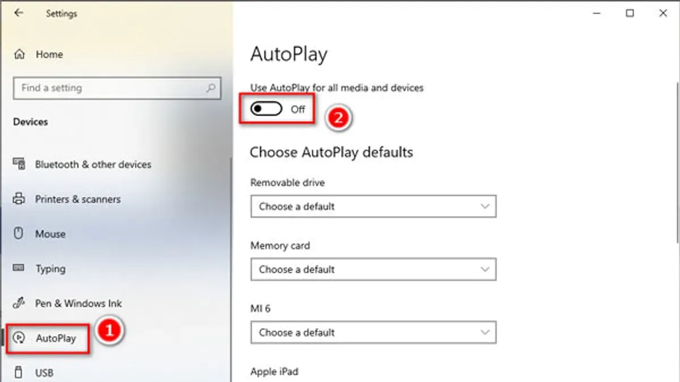Maximize the Settings window
The height and width of the screenshot is (382, 680).
[x=630, y=13]
